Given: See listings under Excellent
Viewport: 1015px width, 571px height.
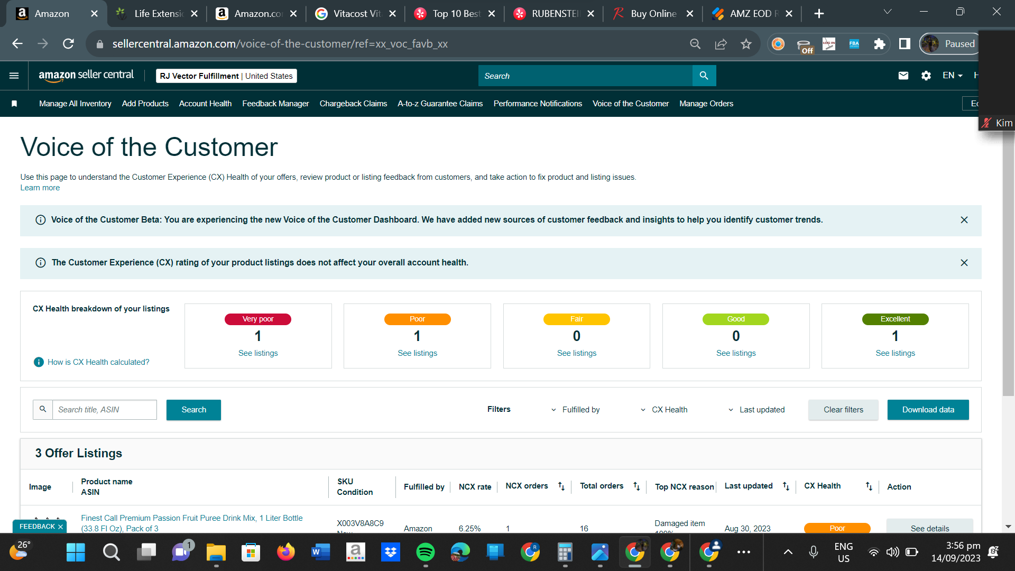Looking at the screenshot, I should [895, 353].
